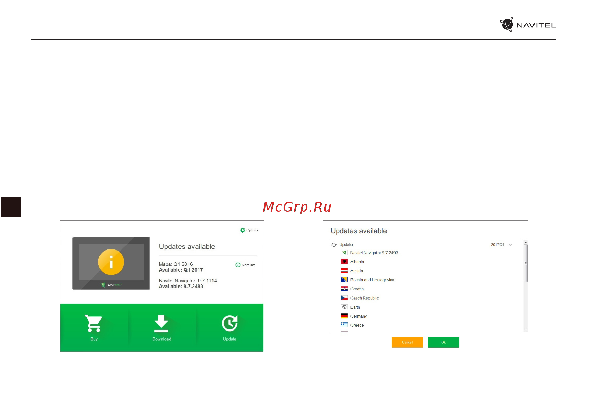Open Options via the gear icon
This screenshot has width=590, height=413.
[x=242, y=230]
